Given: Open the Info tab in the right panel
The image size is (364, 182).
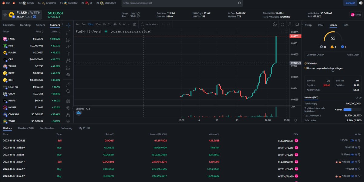Looking at the screenshot, I should tap(346, 25).
